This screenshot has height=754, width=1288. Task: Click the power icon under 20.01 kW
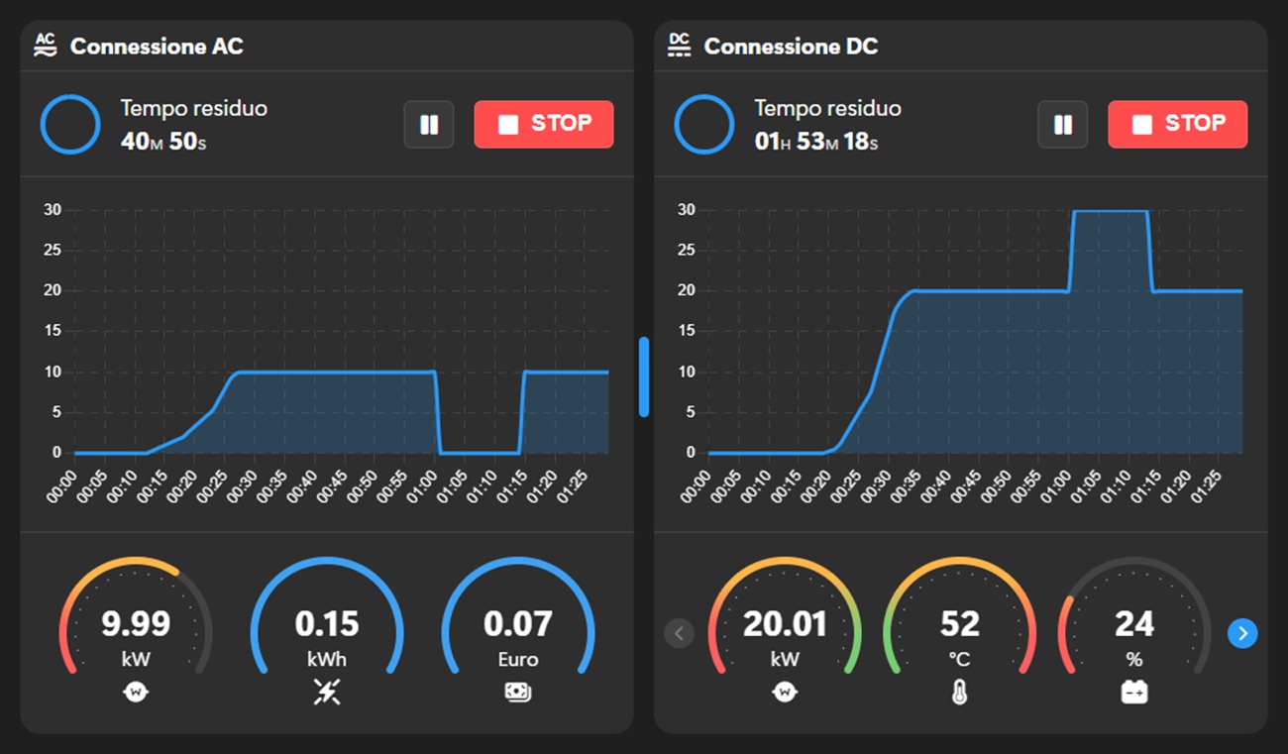pyautogui.click(x=785, y=693)
